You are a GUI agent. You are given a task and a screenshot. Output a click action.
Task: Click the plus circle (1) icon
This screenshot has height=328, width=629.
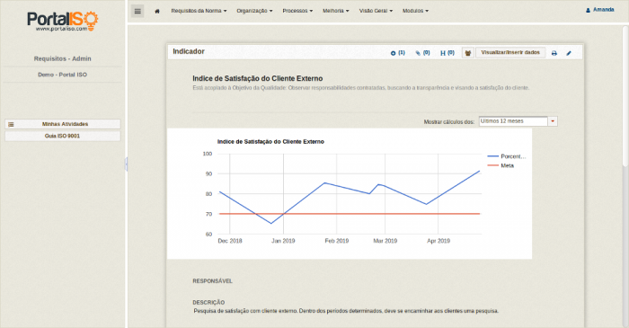pyautogui.click(x=398, y=53)
